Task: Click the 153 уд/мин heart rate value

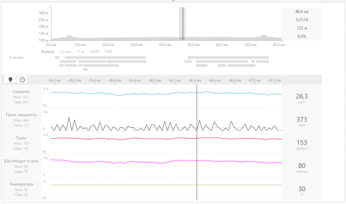Action: tap(302, 143)
